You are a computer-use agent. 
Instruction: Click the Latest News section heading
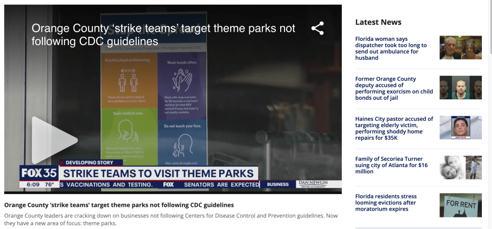click(x=378, y=22)
